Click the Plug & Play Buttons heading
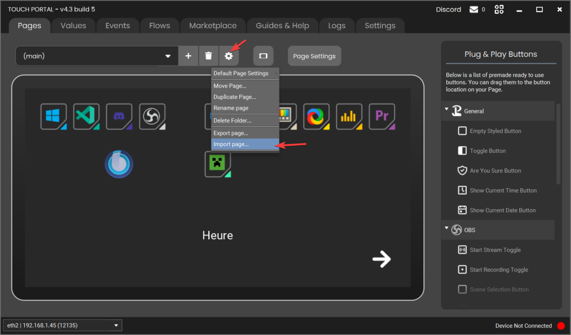This screenshot has height=335, width=571. click(x=501, y=54)
